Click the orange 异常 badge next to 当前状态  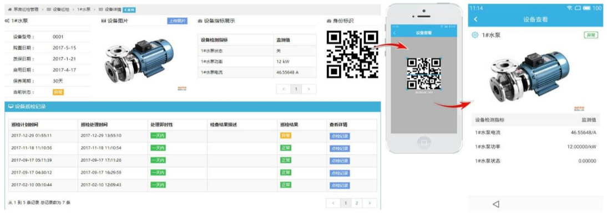coord(58,92)
